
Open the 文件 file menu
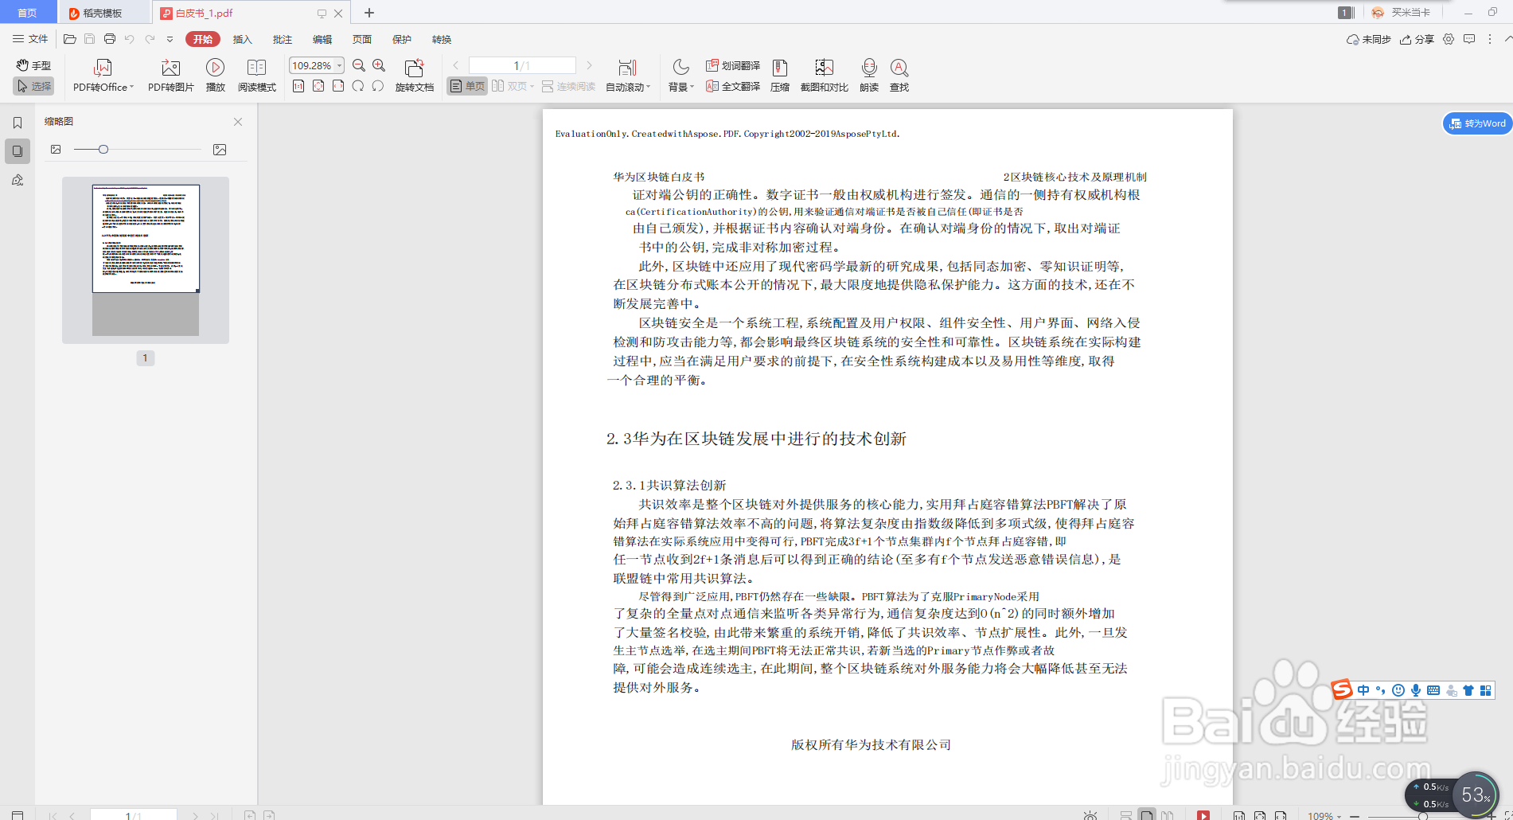tap(30, 39)
